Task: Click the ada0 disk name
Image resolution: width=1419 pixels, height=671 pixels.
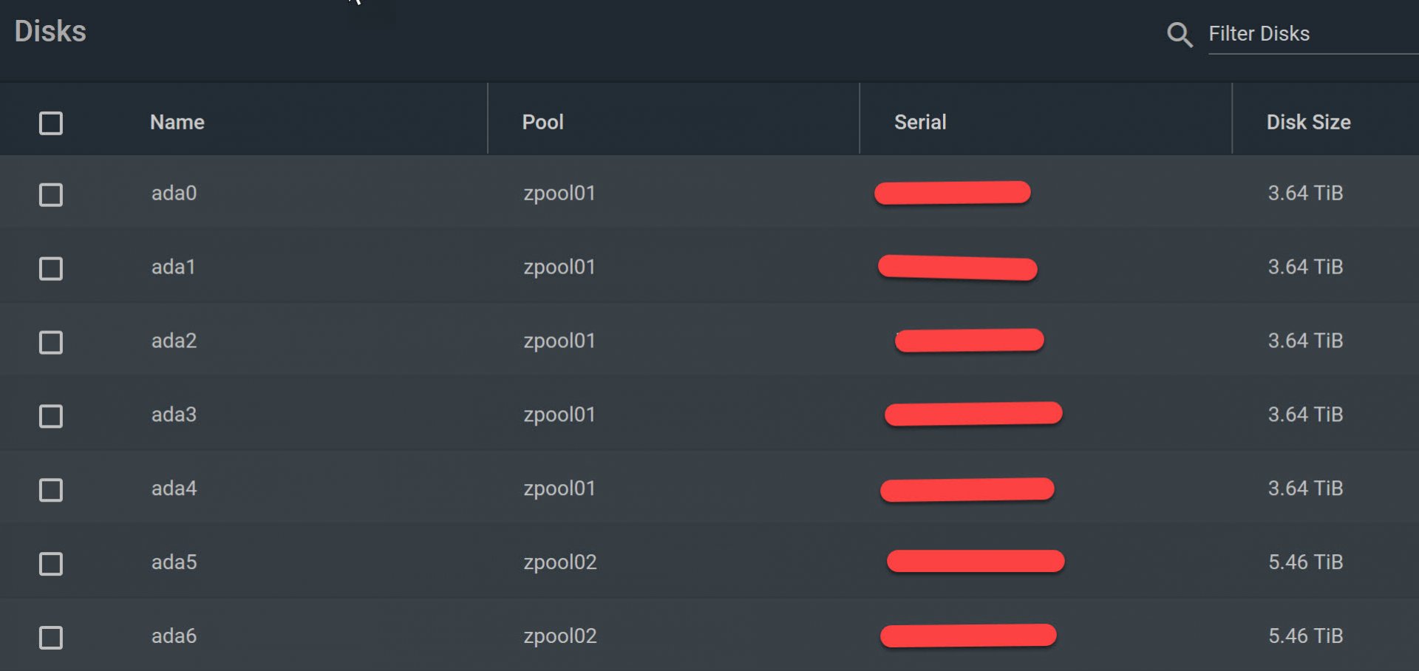Action: click(174, 193)
